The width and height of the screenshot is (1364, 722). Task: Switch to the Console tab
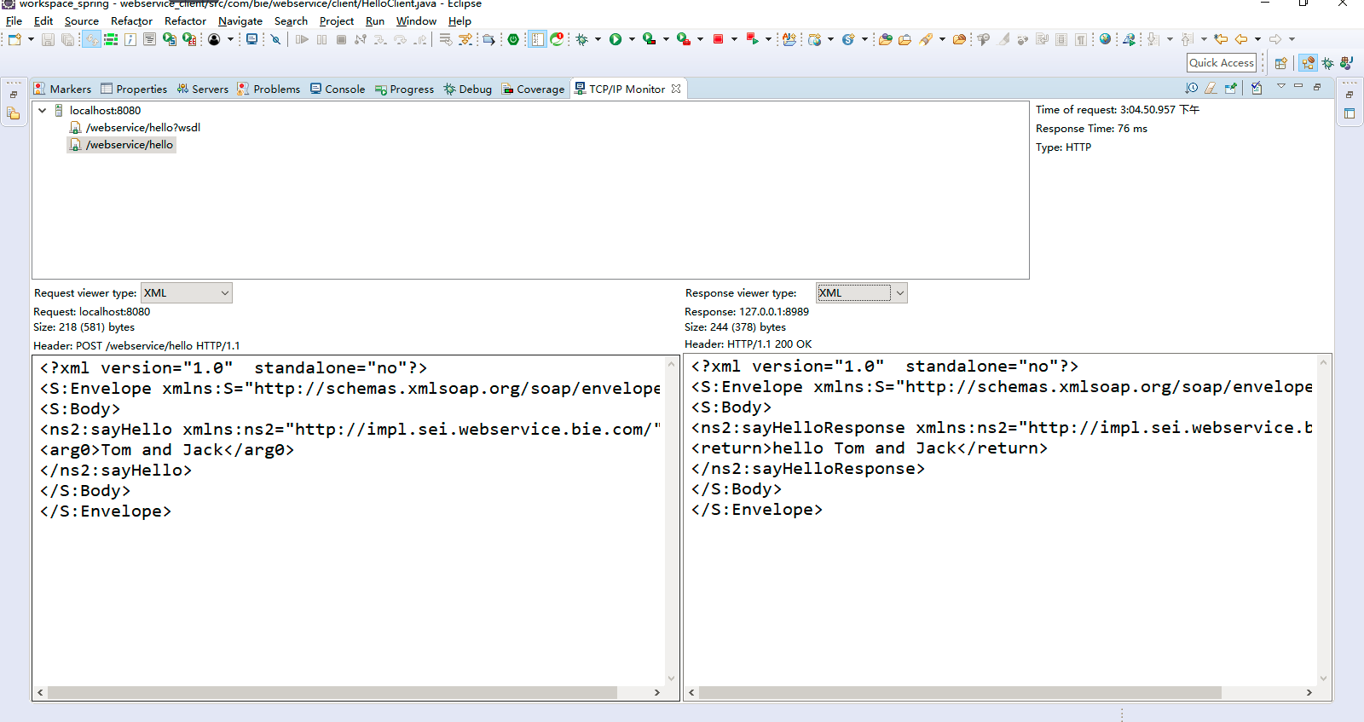(338, 89)
